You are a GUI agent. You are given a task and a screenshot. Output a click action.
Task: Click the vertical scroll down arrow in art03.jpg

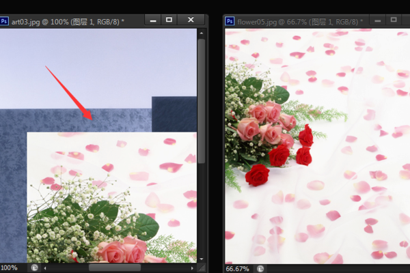tap(202, 259)
